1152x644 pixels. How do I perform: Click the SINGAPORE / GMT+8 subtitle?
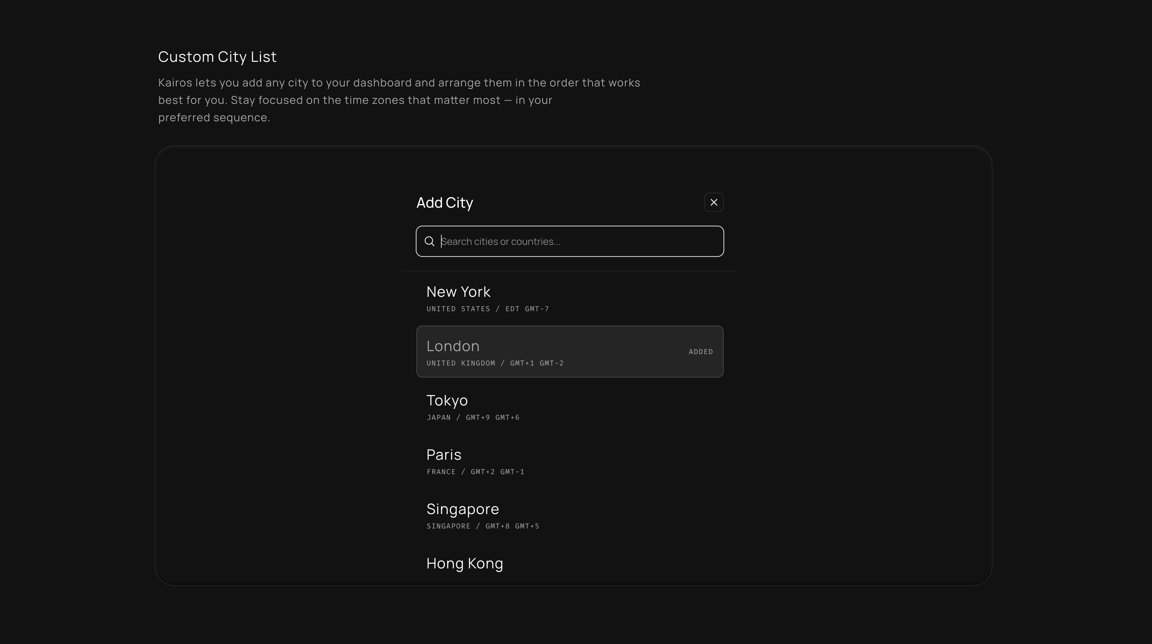[x=482, y=526]
